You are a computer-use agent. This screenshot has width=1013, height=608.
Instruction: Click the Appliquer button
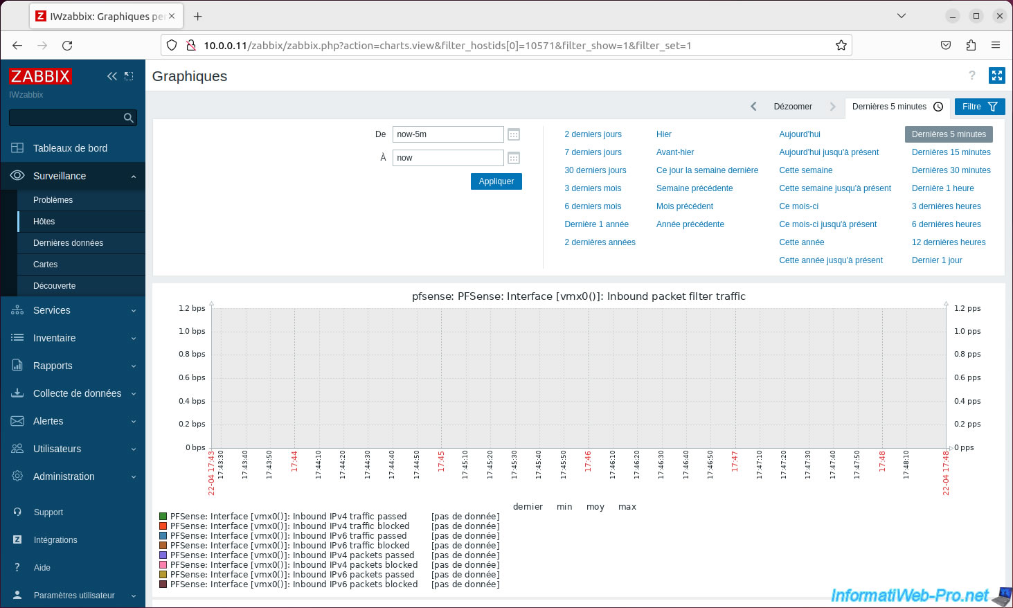click(496, 181)
